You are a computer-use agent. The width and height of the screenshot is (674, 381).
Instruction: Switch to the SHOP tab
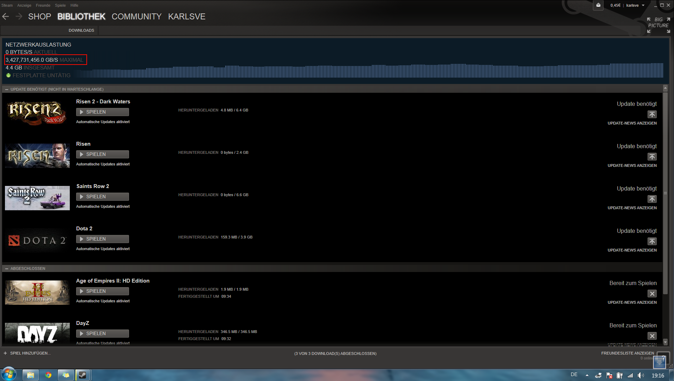pos(39,17)
